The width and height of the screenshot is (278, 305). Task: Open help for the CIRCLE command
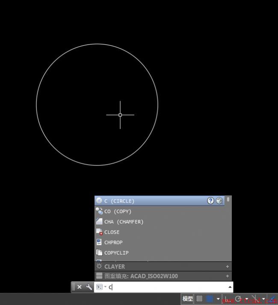(x=210, y=200)
